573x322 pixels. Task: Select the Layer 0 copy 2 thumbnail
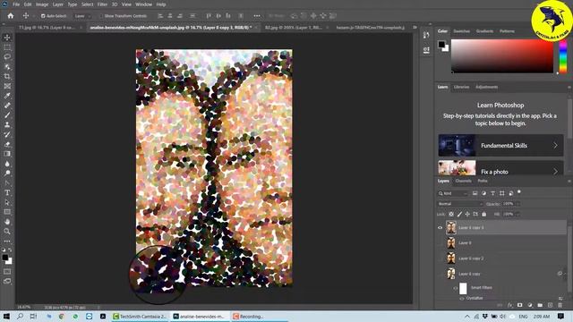pyautogui.click(x=451, y=258)
